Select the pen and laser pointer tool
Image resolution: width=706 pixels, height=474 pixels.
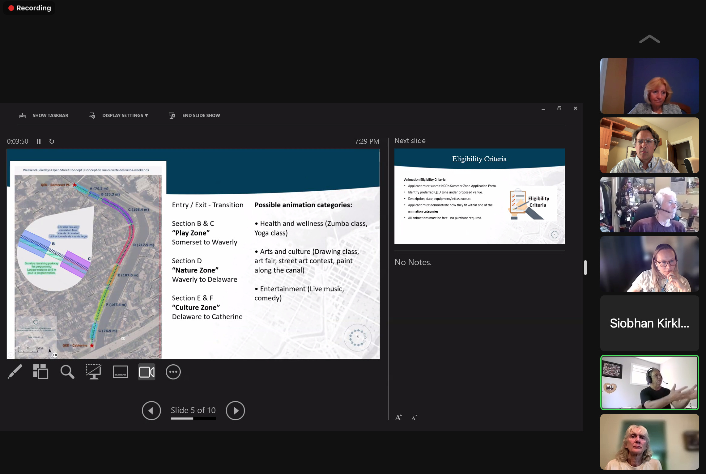15,372
